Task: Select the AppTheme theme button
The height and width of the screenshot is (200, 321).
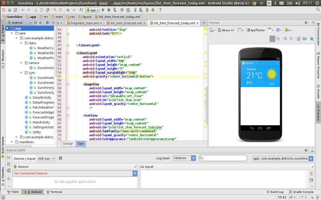Action: click(256, 30)
